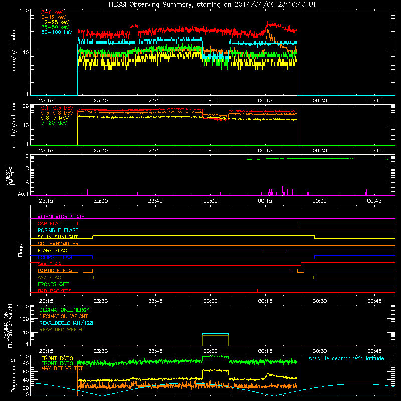Click the 0.1-0.3 MeV legend label

coord(57,108)
